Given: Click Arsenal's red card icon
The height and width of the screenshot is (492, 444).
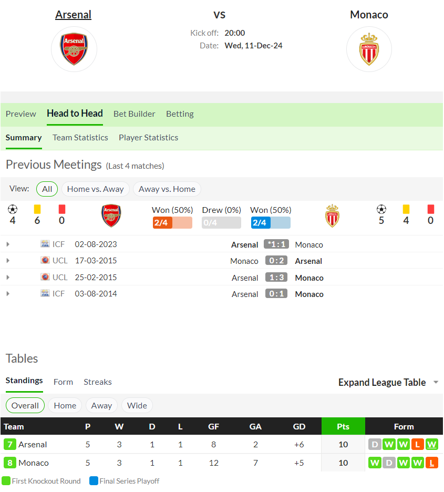Looking at the screenshot, I should click(x=62, y=209).
